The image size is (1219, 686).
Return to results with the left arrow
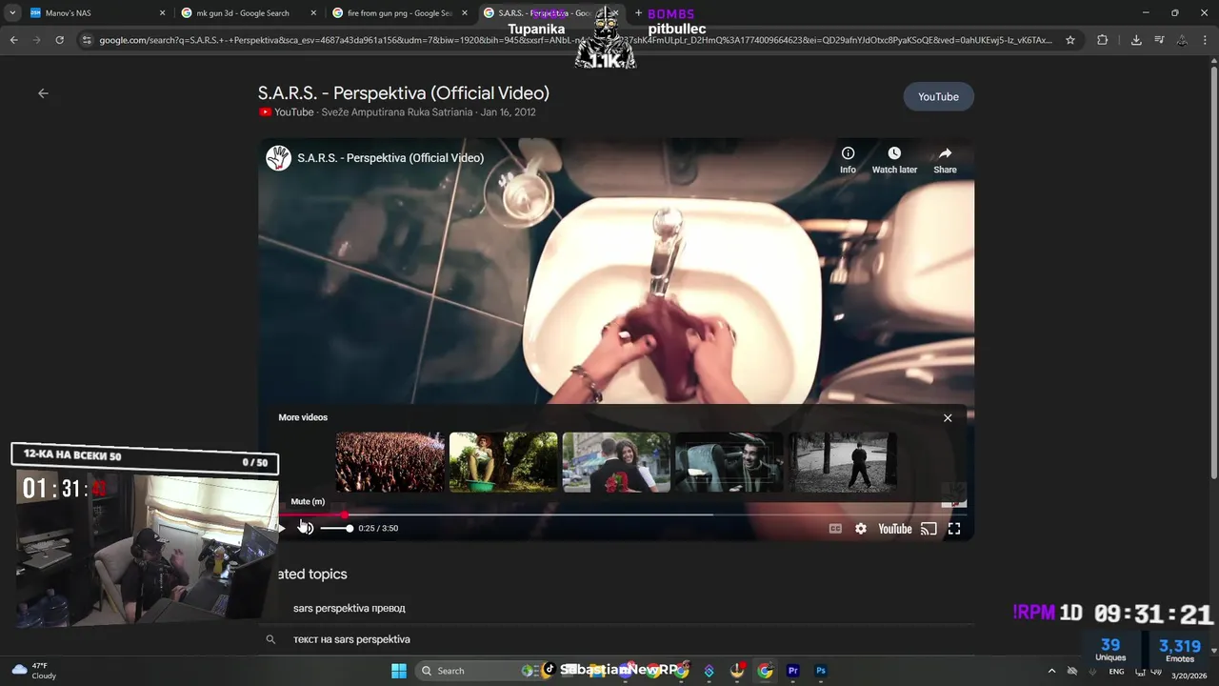(43, 93)
